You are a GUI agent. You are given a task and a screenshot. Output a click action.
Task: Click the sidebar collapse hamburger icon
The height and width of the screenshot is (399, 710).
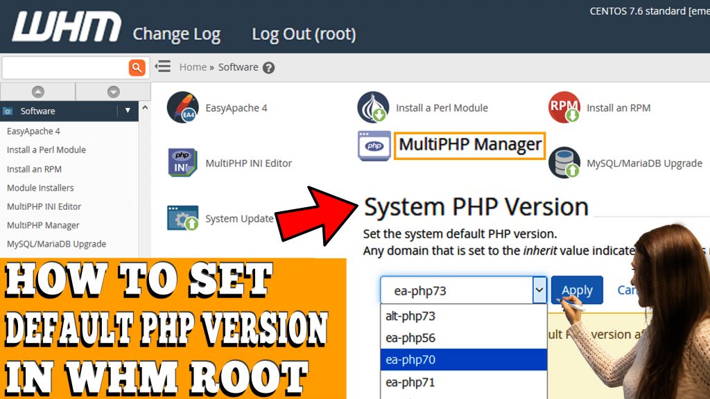[162, 66]
